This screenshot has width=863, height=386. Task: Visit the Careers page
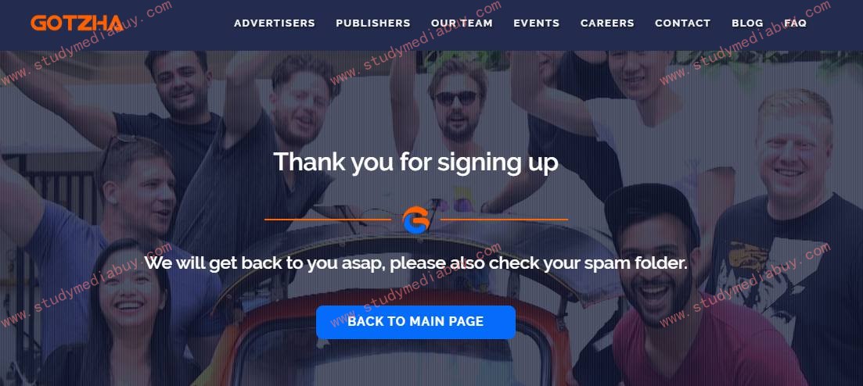(x=607, y=23)
